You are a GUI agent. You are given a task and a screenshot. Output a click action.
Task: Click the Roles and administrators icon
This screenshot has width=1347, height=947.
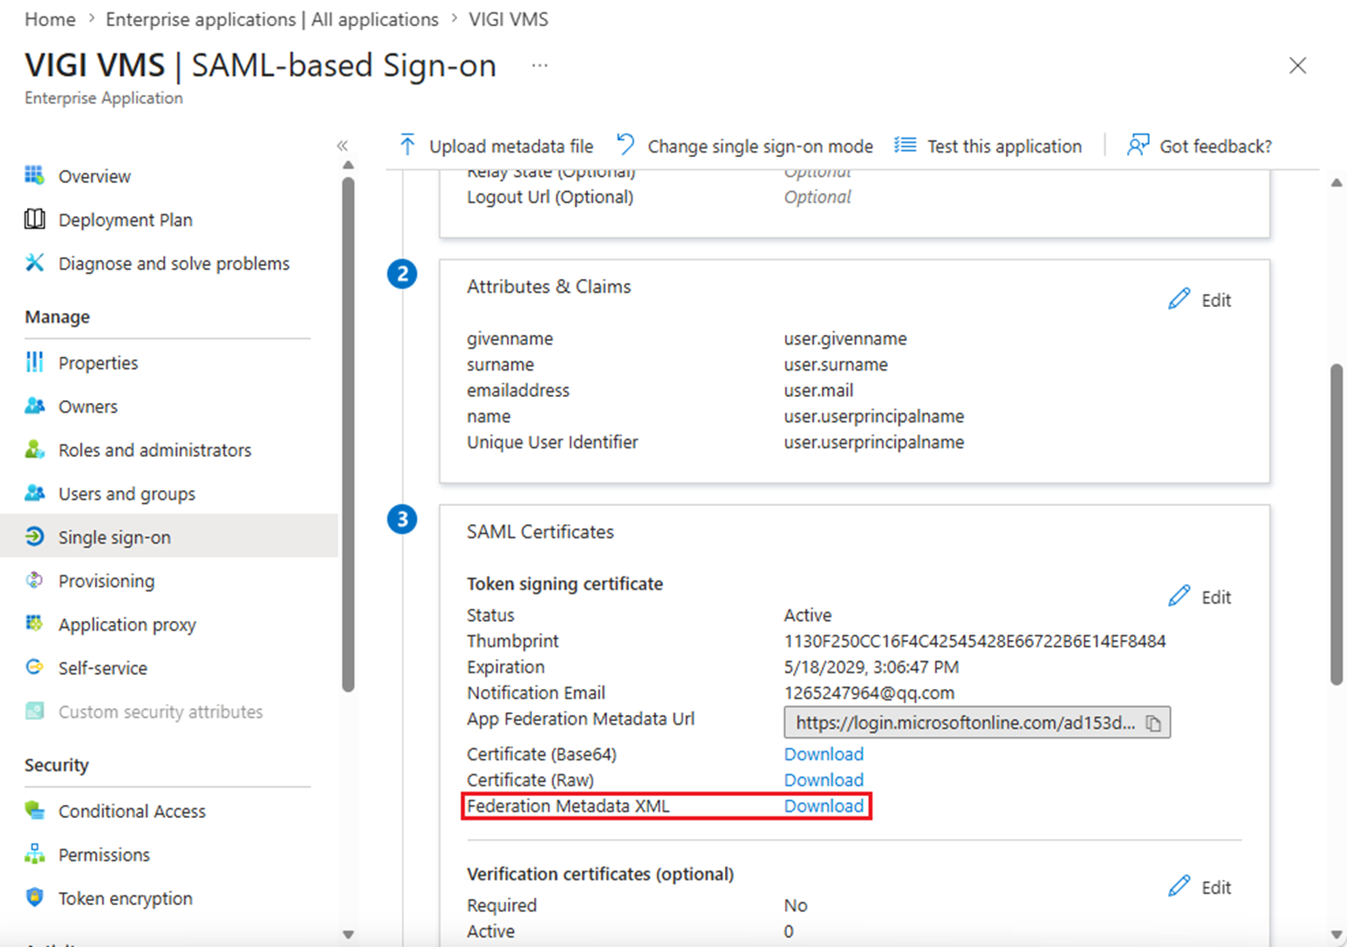pyautogui.click(x=35, y=449)
